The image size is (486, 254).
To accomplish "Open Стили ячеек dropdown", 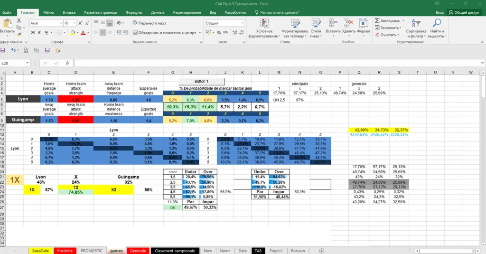I will pos(316,28).
